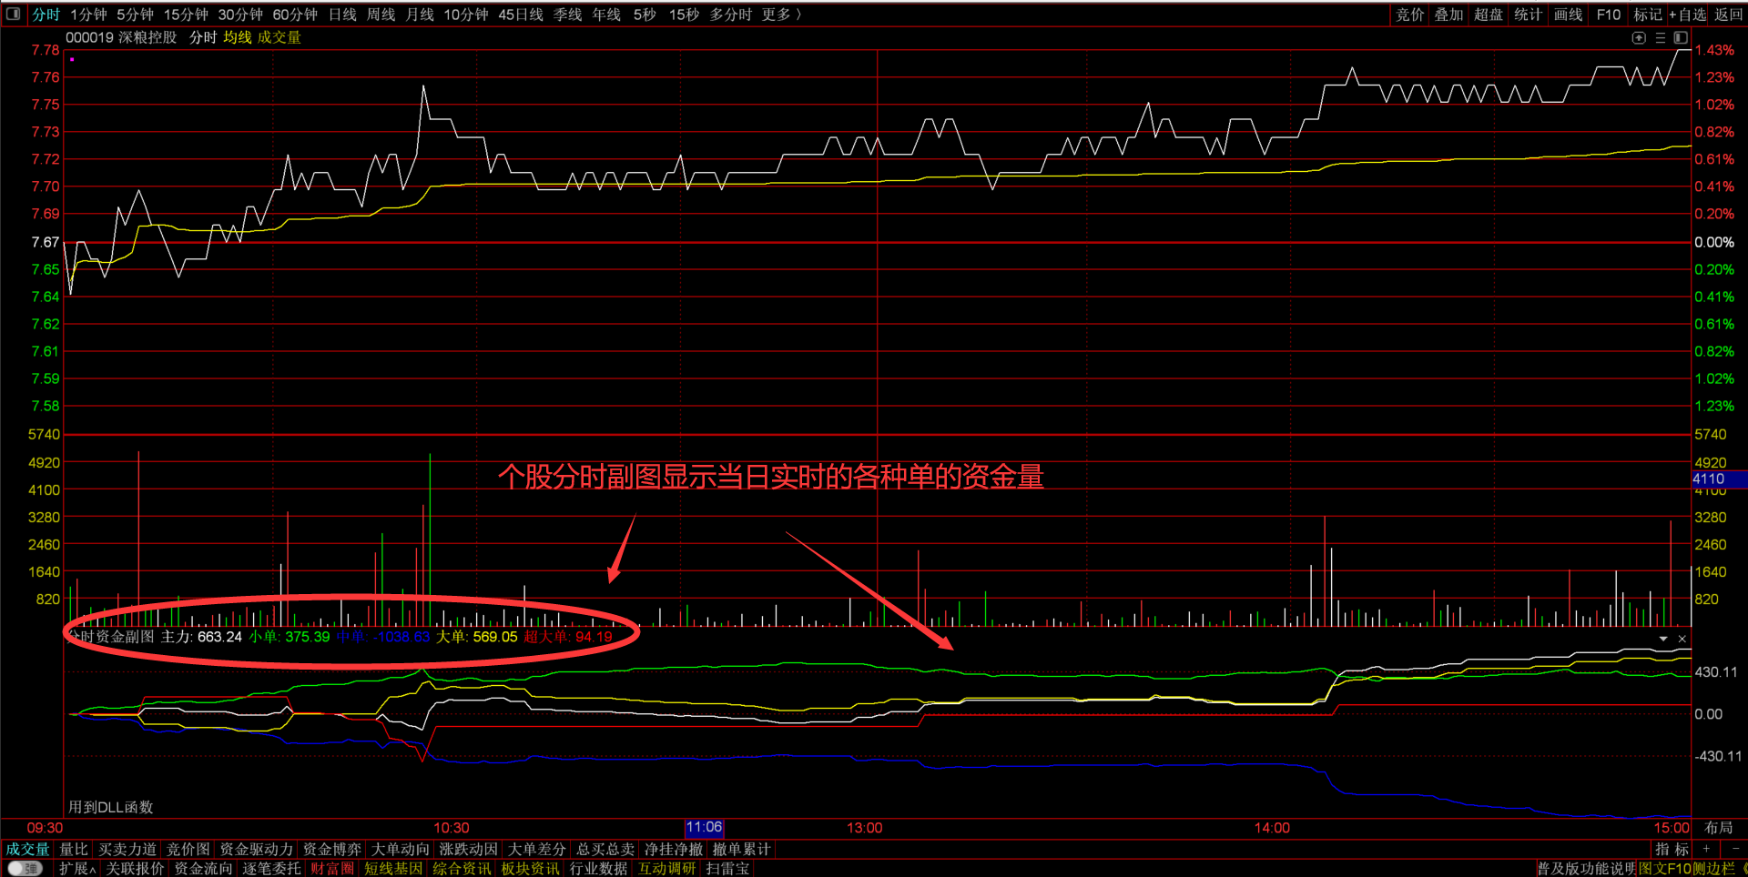Select the 60分钟 period
The image size is (1748, 877).
pyautogui.click(x=295, y=15)
